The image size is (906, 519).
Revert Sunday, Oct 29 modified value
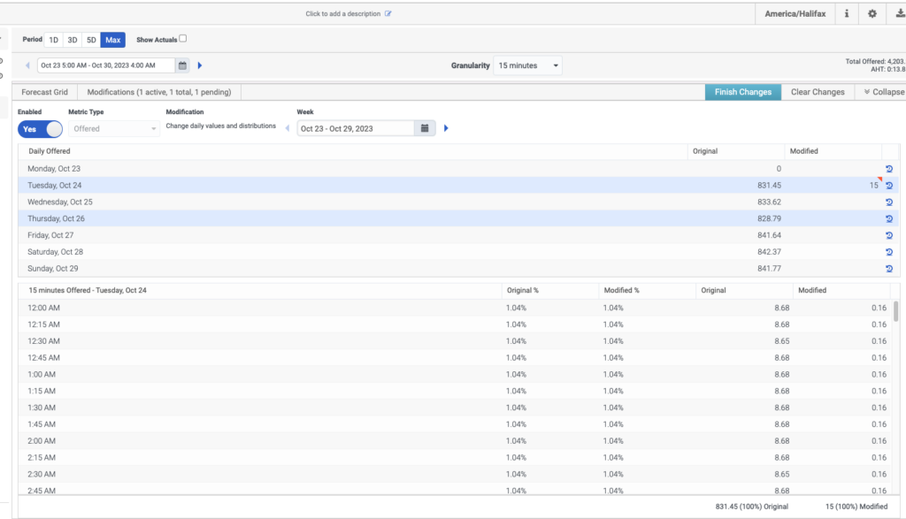click(x=889, y=269)
